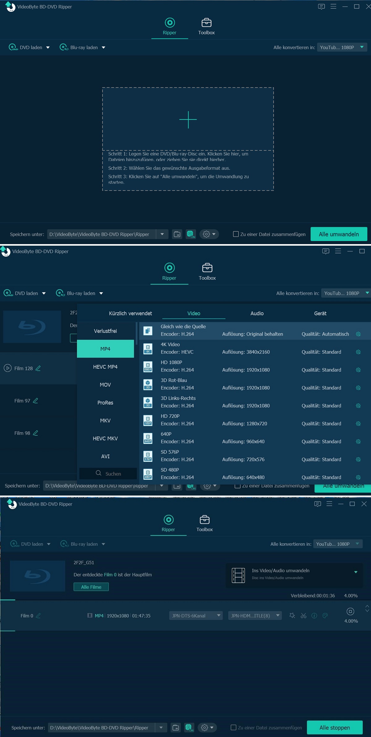Open output folder icon in the empty start window
This screenshot has width=371, height=737.
pos(177,234)
